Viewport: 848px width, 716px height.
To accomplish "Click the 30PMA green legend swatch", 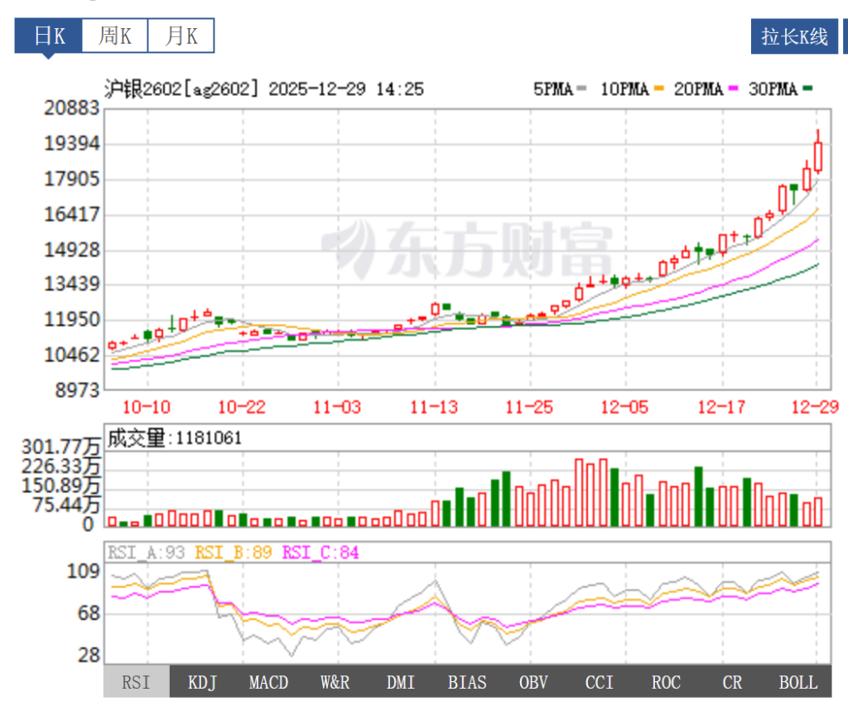I will [807, 89].
